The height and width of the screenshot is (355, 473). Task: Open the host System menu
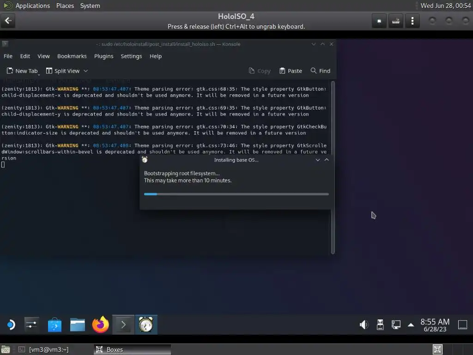90,6
